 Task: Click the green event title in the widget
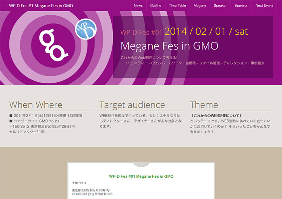click(141, 176)
